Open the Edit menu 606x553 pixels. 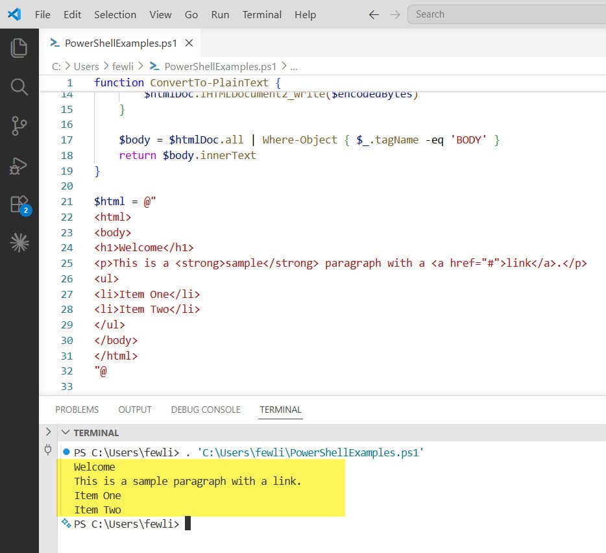pos(72,15)
